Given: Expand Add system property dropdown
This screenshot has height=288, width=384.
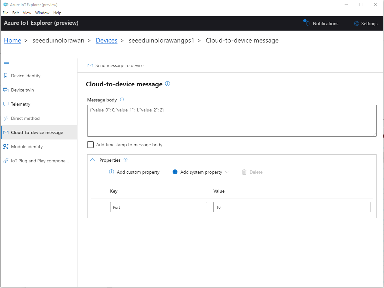Looking at the screenshot, I should point(226,172).
